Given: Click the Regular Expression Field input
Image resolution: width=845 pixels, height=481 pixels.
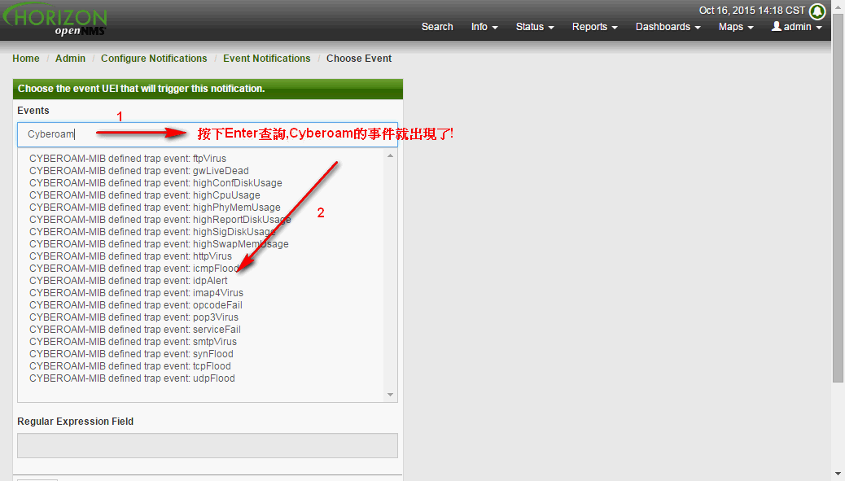Looking at the screenshot, I should tap(208, 445).
